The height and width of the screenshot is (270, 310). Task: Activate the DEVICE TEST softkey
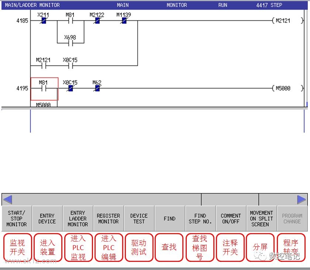139,218
